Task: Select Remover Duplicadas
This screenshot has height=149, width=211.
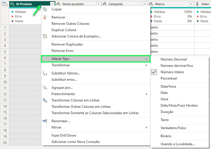Action: point(67,44)
